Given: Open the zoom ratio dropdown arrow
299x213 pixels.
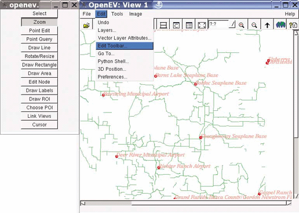Looking at the screenshot, I should click(233, 24).
